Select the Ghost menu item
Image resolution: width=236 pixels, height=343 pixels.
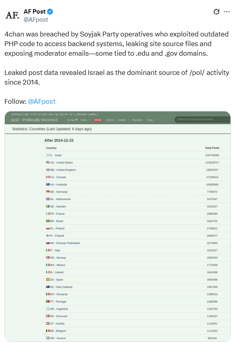click(110, 120)
